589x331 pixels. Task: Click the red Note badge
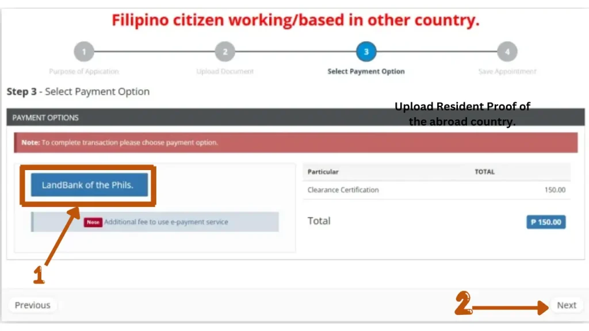tap(93, 222)
